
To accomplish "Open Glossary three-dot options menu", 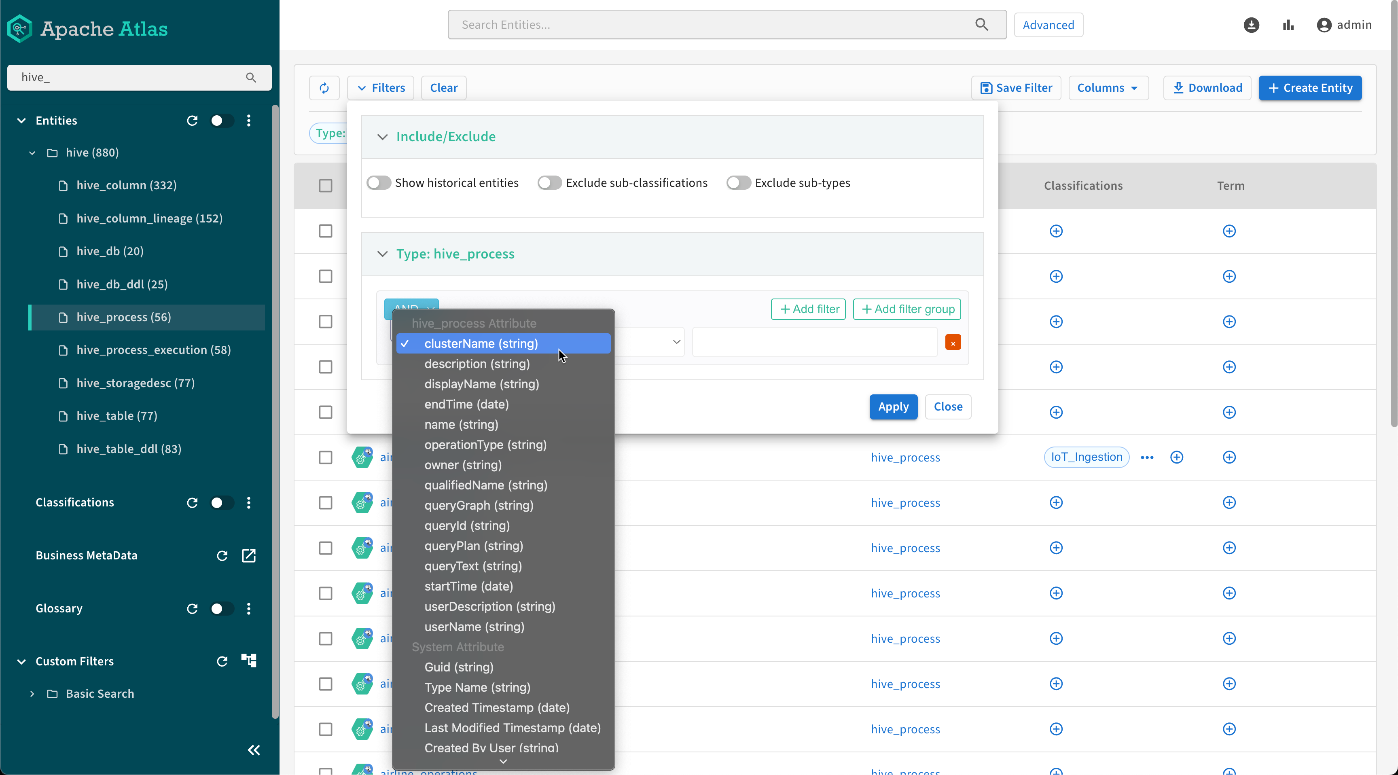I will (x=248, y=608).
